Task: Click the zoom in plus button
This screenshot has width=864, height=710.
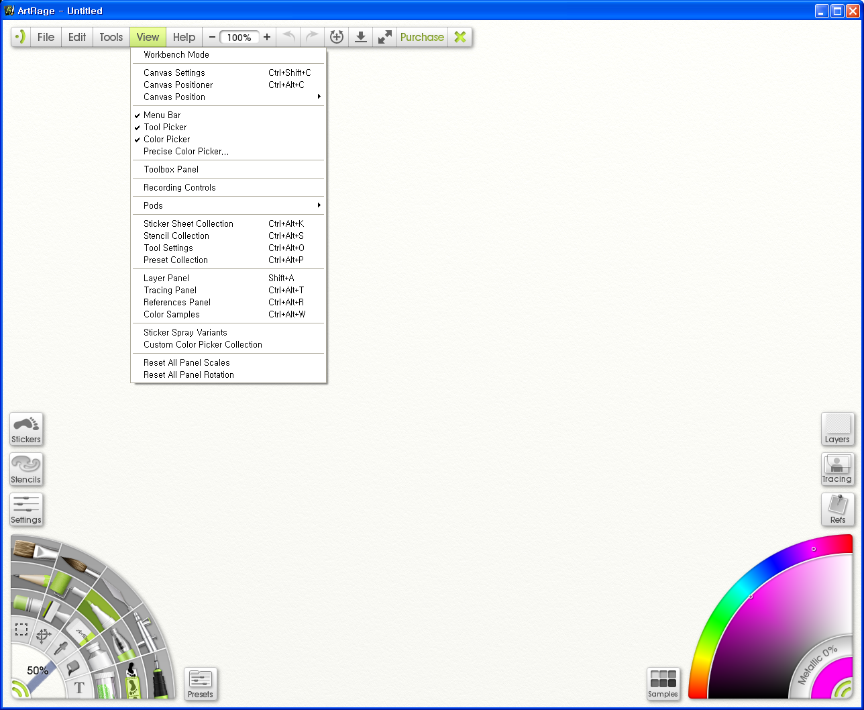Action: click(267, 37)
